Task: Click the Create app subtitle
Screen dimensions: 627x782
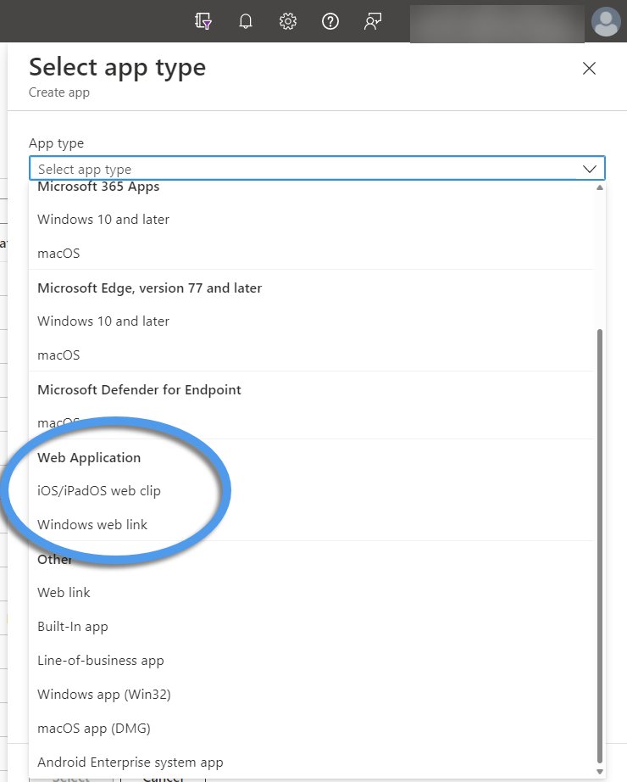Action: (58, 92)
